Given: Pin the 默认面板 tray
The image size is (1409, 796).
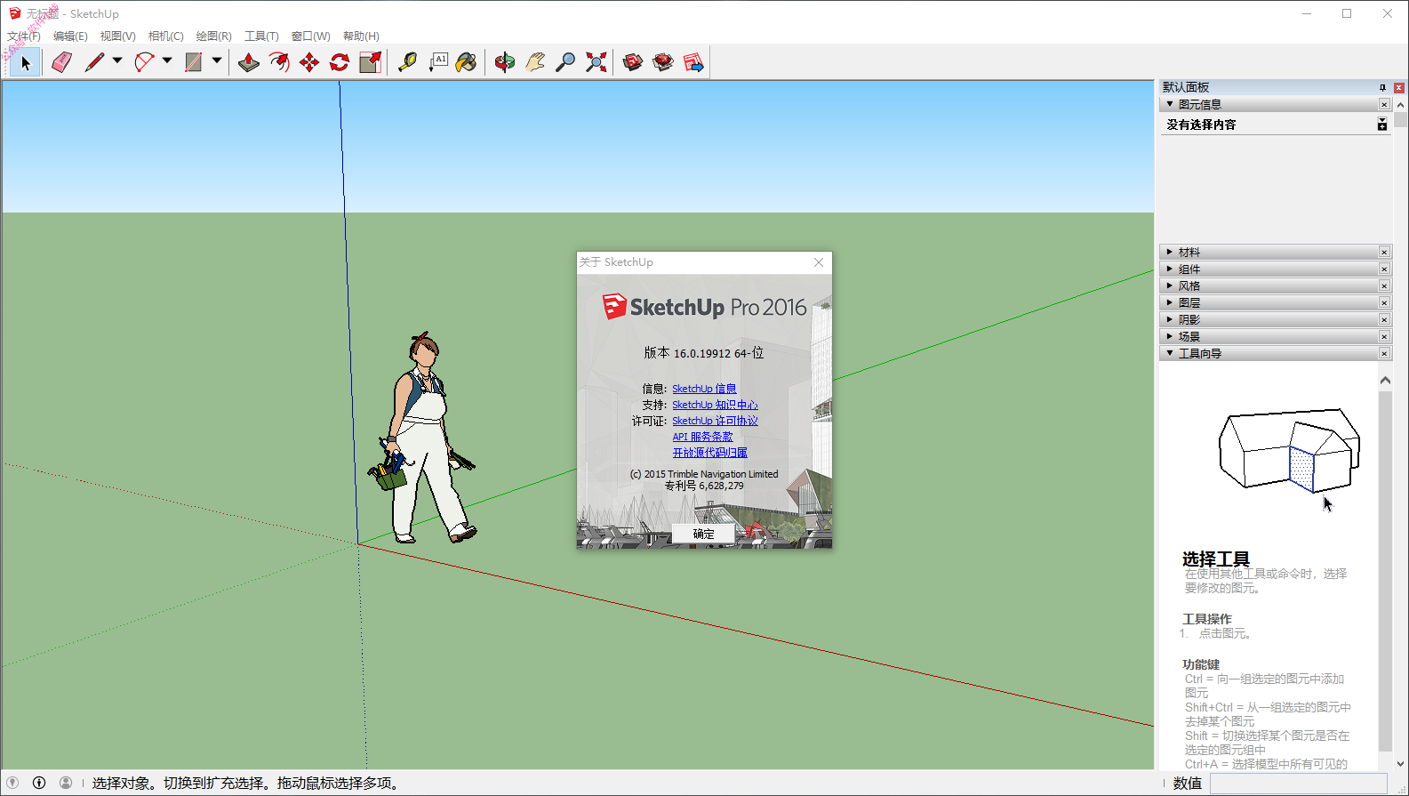Looking at the screenshot, I should click(x=1382, y=87).
